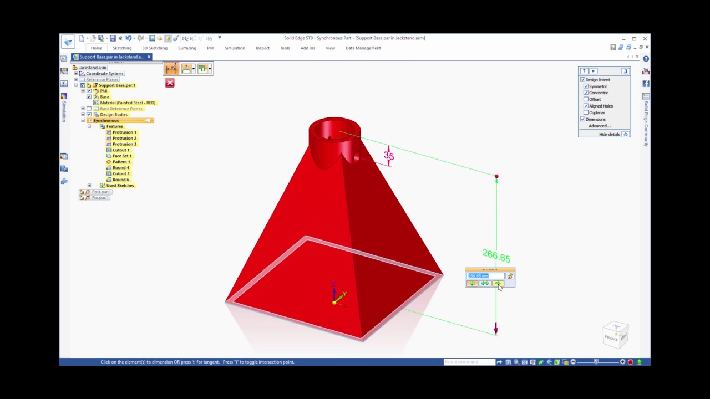Enable the Coplanar checkbox

[586, 112]
